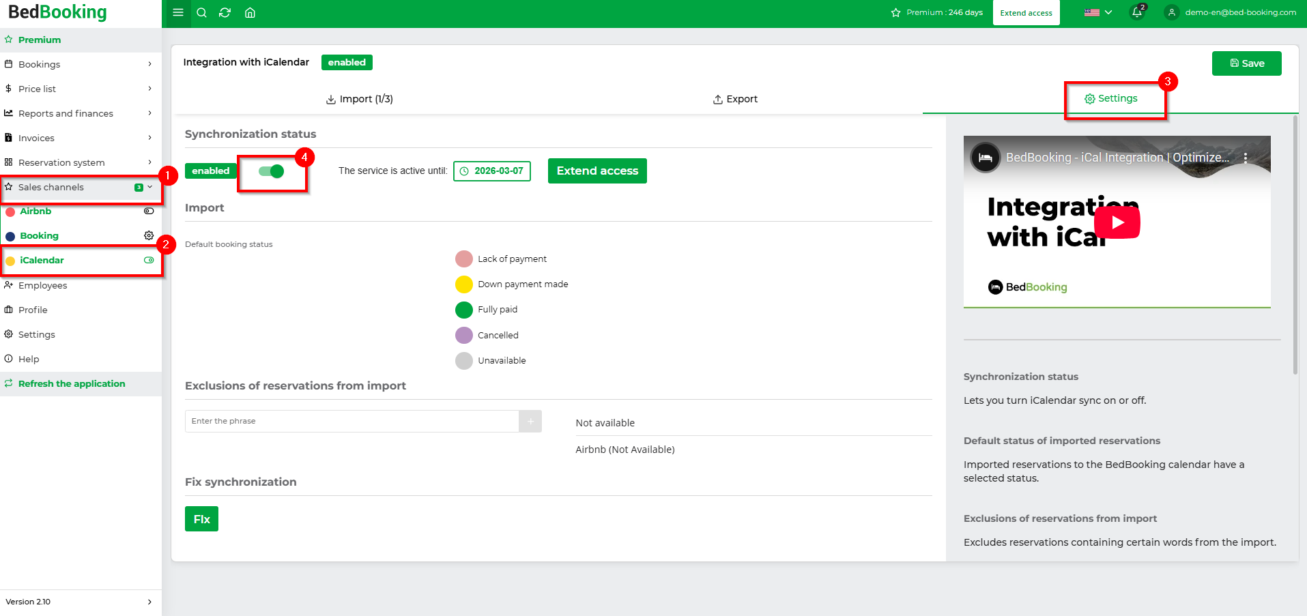Click the Airbnb toggle icon in sidebar
Image resolution: width=1307 pixels, height=616 pixels.
[x=149, y=211]
